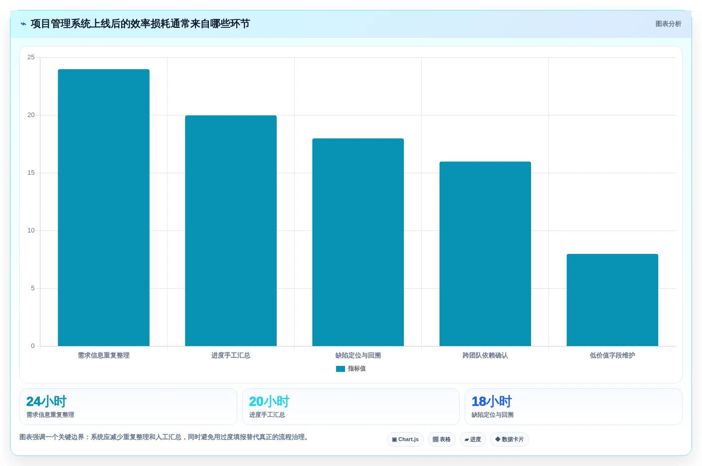This screenshot has height=466, width=702.
Task: Click the y-axis value 10
Action: pos(31,231)
